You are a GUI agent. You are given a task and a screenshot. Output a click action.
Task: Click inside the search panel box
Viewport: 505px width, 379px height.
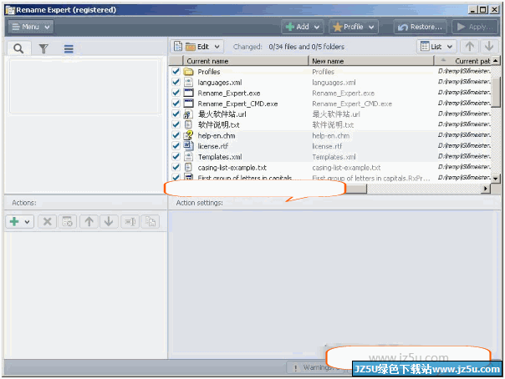point(84,86)
